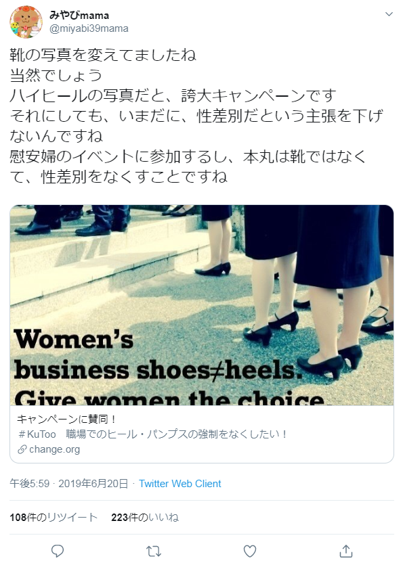The image size is (403, 567).
Task: Click the 'business shoes≠heels' text in image
Action: [158, 369]
